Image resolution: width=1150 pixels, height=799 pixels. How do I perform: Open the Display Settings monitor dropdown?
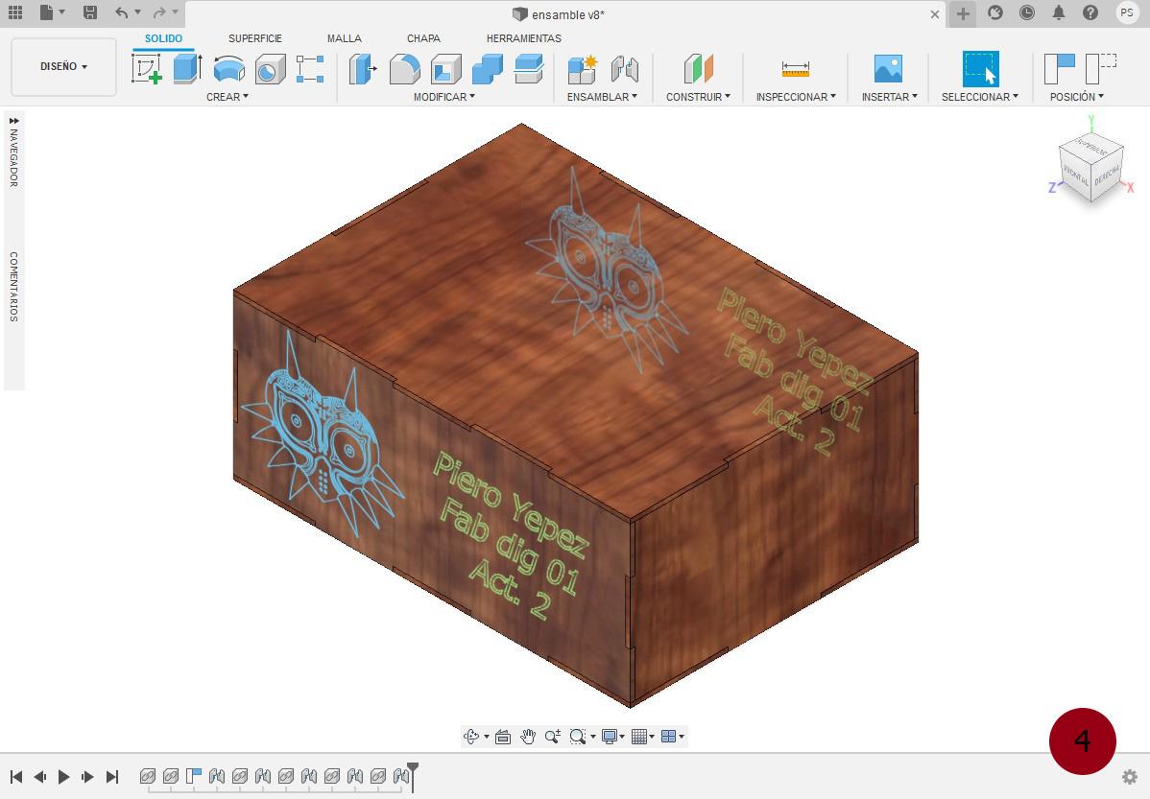612,737
